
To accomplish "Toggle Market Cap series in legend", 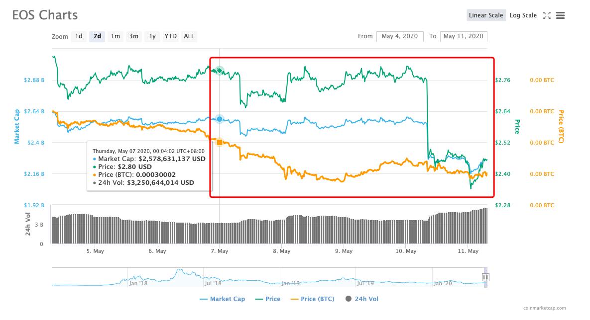I will (x=222, y=299).
